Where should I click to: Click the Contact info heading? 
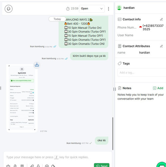[132, 19]
